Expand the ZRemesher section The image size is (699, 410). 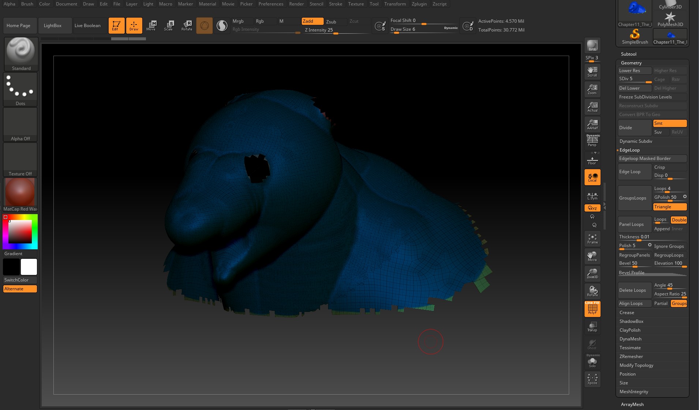[x=631, y=357]
